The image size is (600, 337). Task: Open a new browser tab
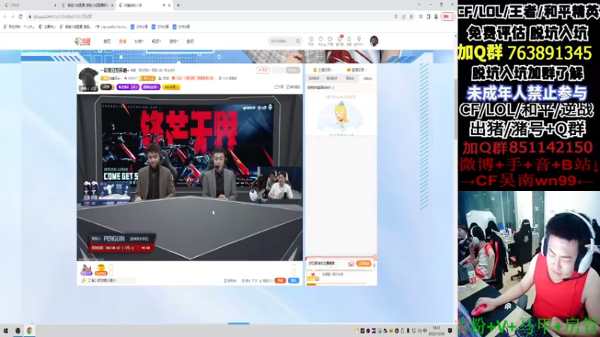(x=178, y=5)
